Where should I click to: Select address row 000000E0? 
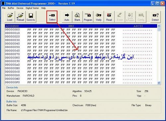pos(12,79)
